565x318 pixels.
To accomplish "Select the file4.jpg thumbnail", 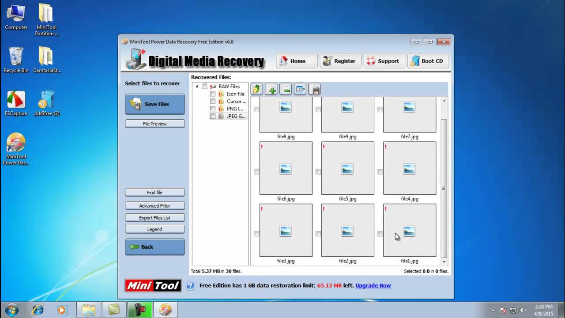I will coord(410,168).
